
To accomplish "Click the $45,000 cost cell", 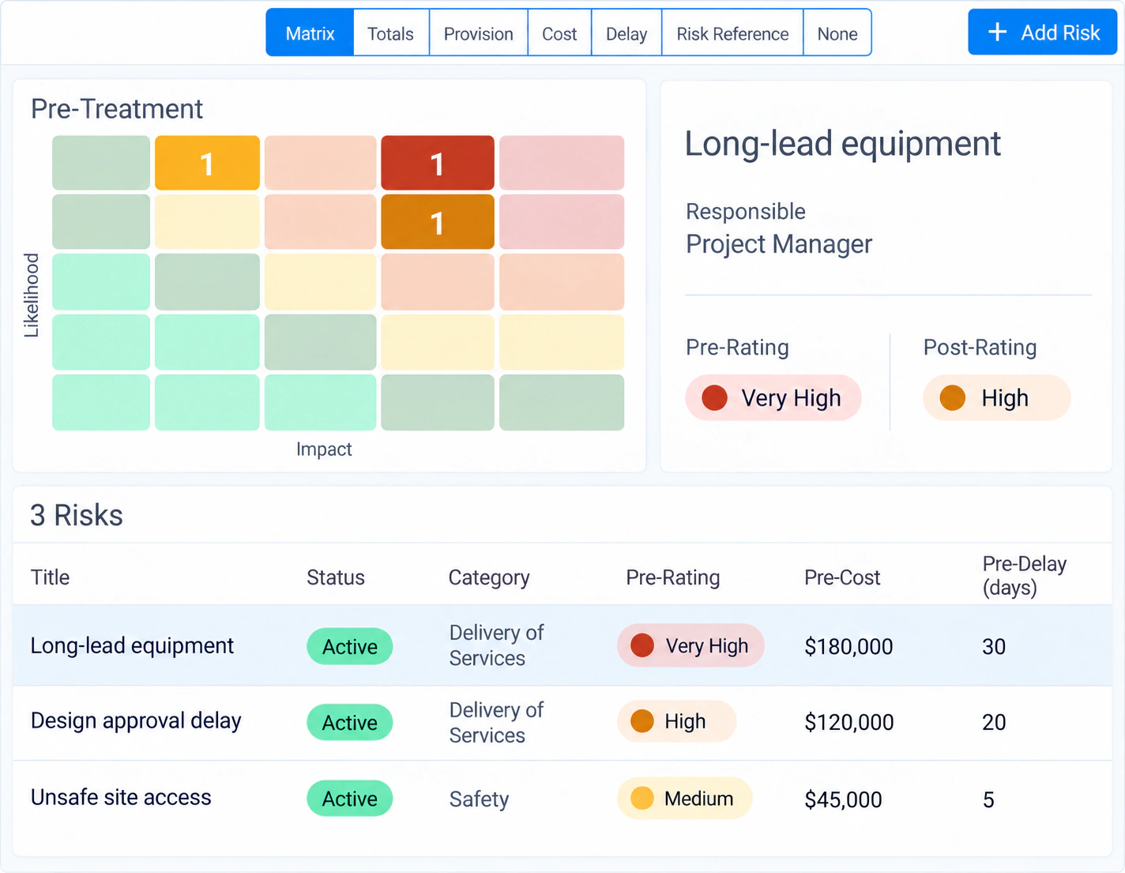I will tap(843, 800).
